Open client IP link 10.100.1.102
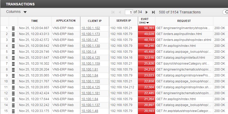 tap(91, 28)
